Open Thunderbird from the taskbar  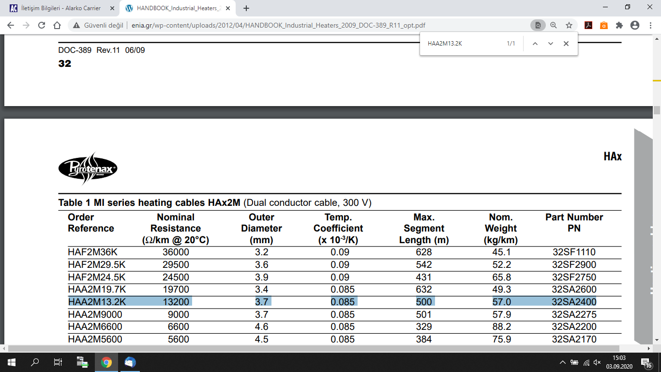pyautogui.click(x=130, y=362)
